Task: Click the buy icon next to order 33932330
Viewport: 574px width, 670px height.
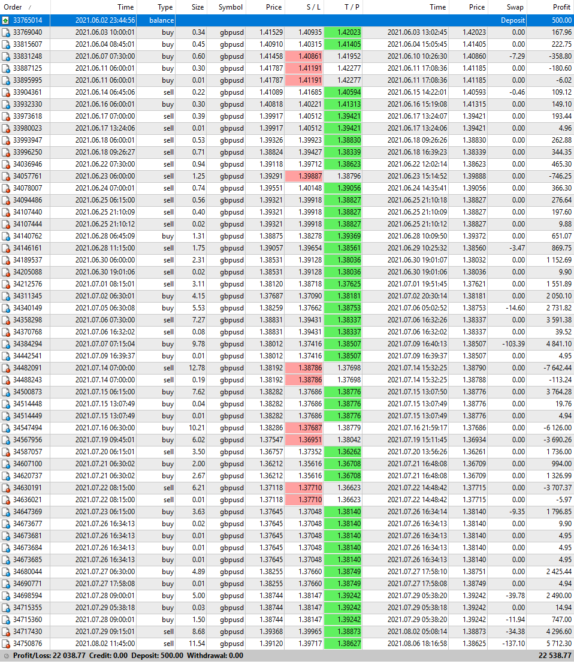Action: [x=5, y=104]
